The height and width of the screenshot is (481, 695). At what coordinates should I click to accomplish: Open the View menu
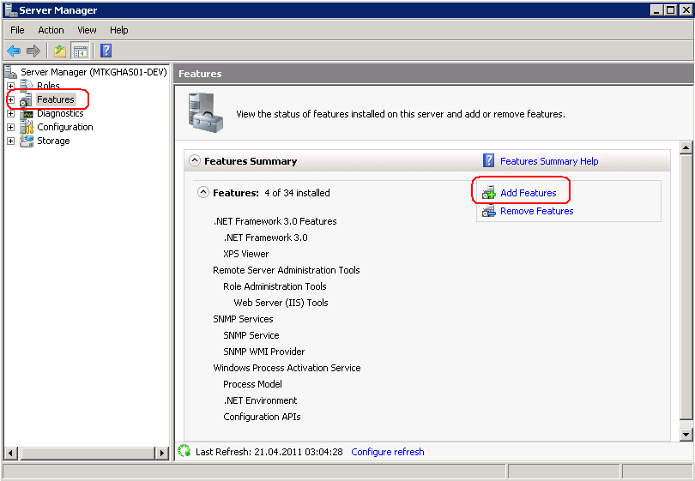[87, 30]
